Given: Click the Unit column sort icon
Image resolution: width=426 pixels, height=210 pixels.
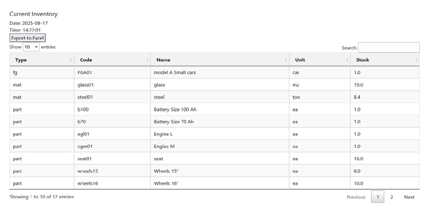Looking at the screenshot, I should pos(347,59).
